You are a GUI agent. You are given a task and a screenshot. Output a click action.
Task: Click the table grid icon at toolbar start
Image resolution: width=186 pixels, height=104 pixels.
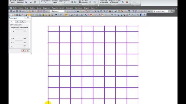(x=11, y=11)
